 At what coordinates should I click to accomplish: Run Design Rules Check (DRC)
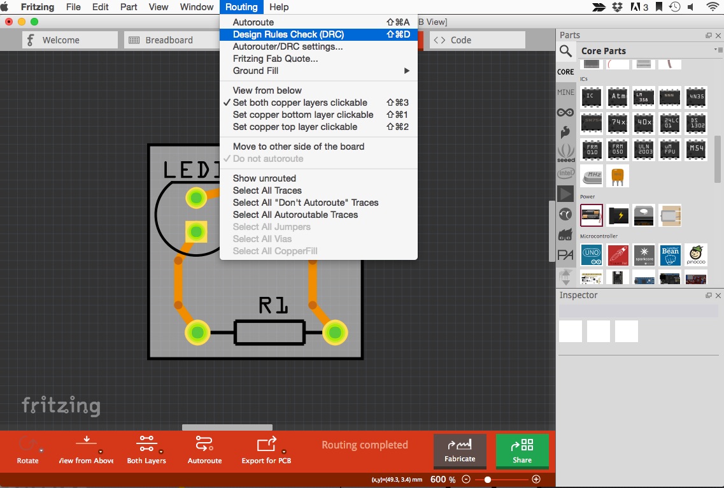pos(318,34)
